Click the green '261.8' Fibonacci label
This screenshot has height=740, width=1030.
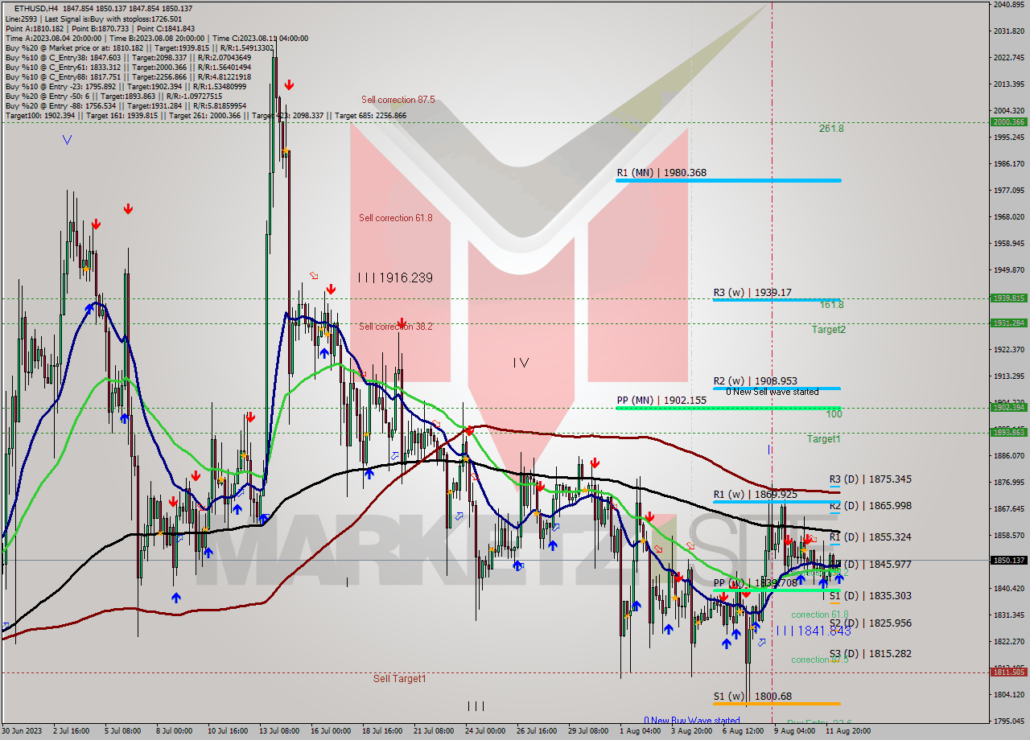click(831, 129)
